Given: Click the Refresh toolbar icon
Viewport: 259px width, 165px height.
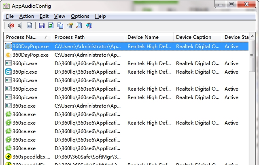Looking at the screenshot, I should [x=51, y=26].
